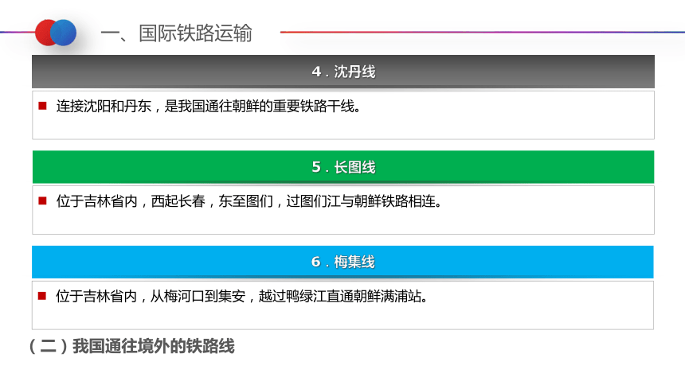Screen dimensions: 685x385
Task: Click the subtitle （二）我国通往境外的铁路线
Action: tap(131, 346)
